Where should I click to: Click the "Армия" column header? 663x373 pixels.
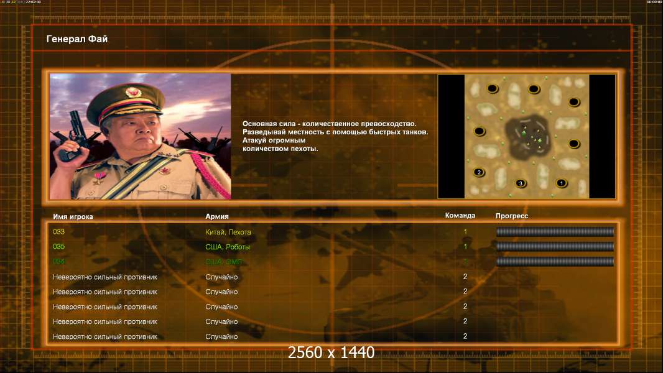point(217,216)
